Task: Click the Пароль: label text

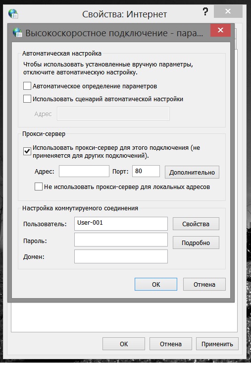Action: (35, 241)
